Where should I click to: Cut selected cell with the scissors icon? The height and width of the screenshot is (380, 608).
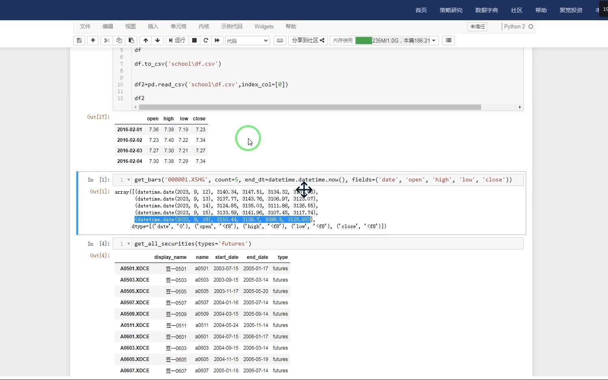(x=107, y=41)
